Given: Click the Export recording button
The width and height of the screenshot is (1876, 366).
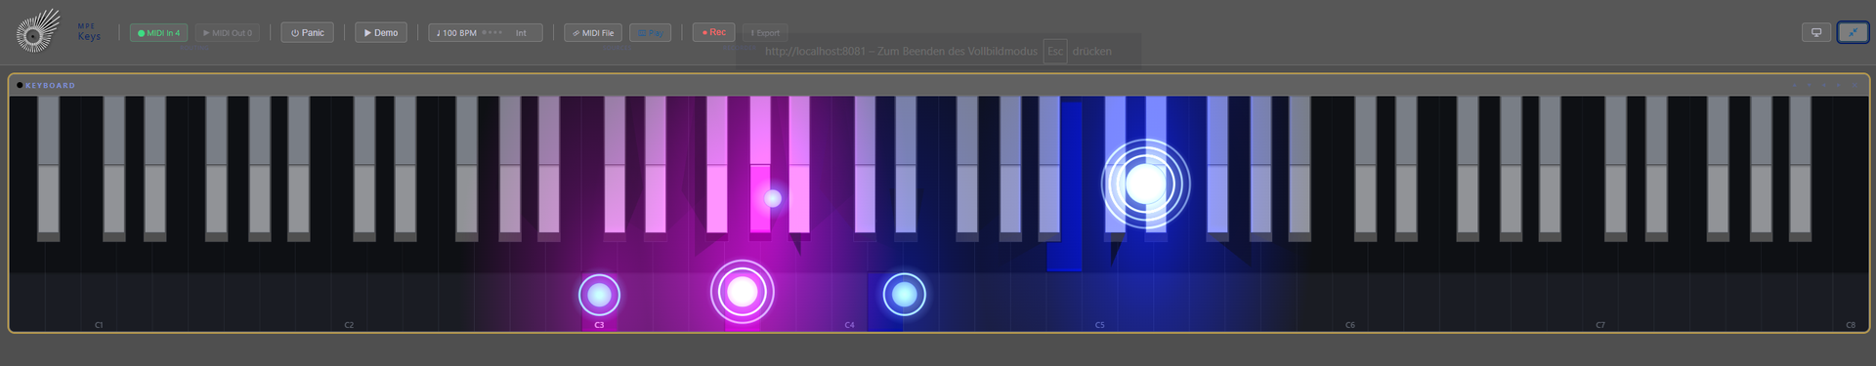Looking at the screenshot, I should click(x=765, y=33).
